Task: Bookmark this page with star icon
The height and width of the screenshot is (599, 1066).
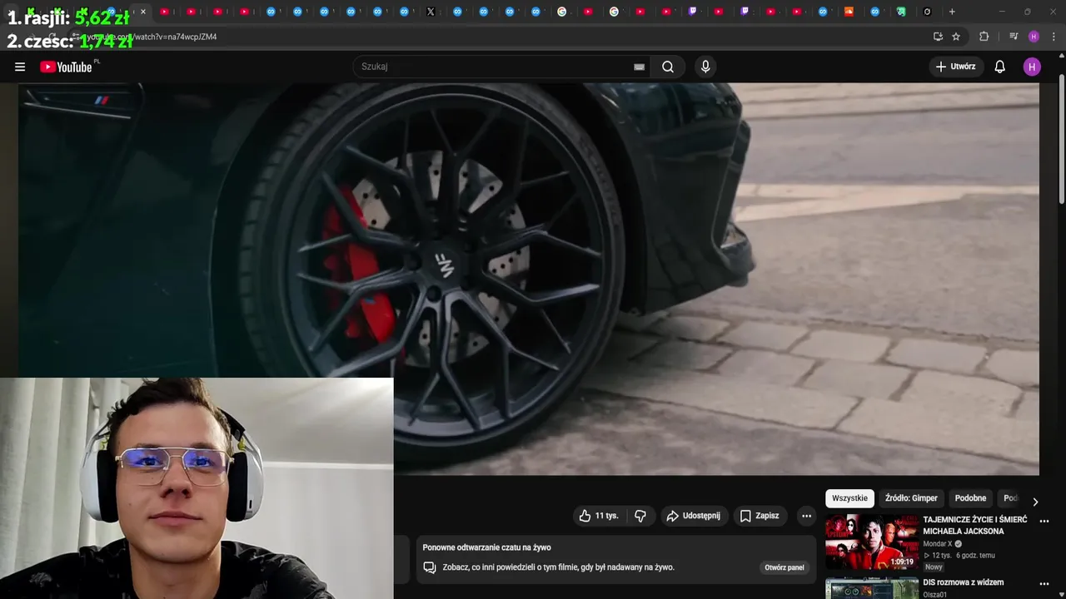Action: [x=956, y=37]
